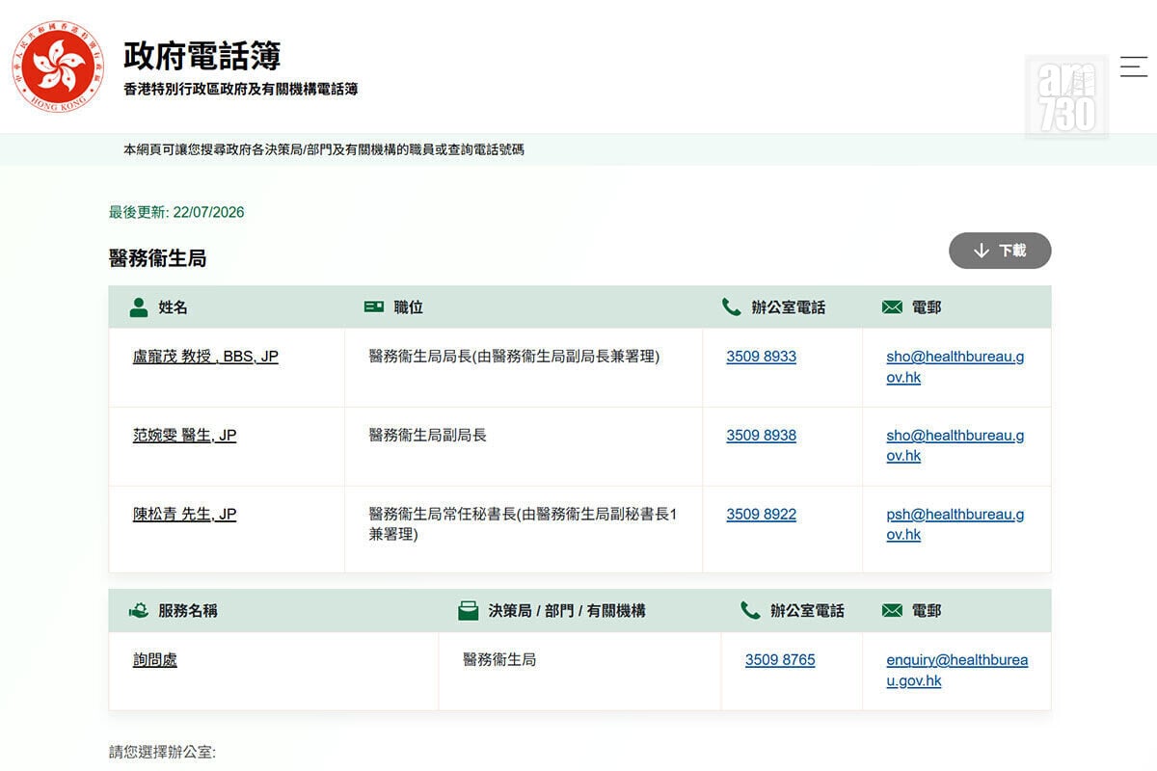Image resolution: width=1157 pixels, height=771 pixels.
Task: Open the 詢問處 service link
Action: [155, 660]
